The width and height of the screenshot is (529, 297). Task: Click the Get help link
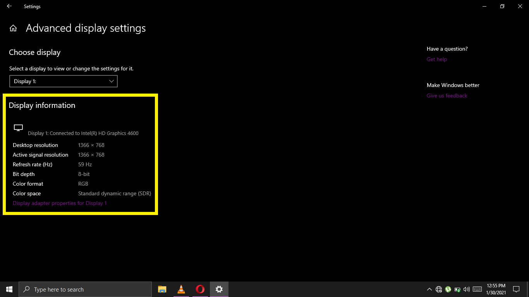pyautogui.click(x=437, y=59)
